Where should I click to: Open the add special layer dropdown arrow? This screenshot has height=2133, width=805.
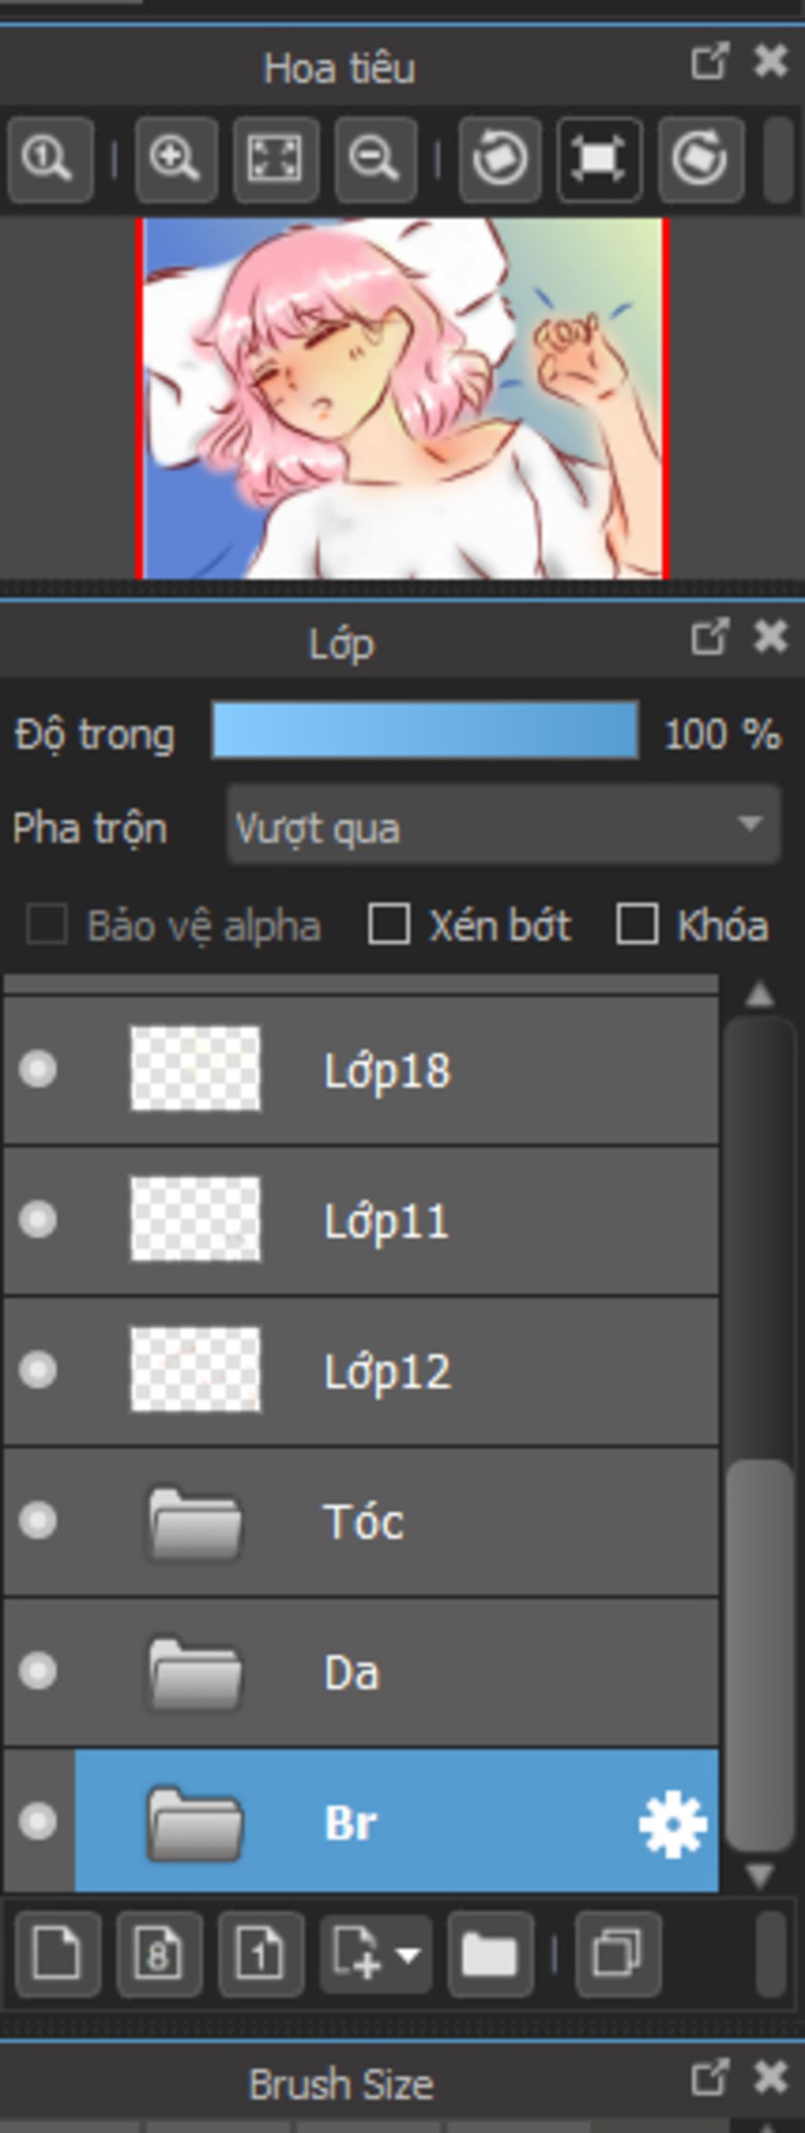407,1955
